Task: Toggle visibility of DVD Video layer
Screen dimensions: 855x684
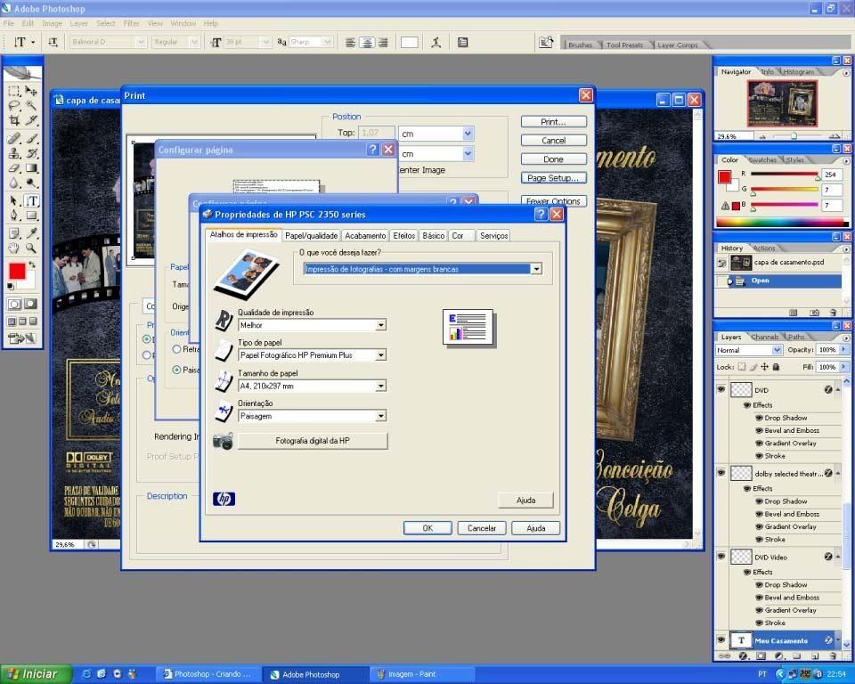Action: [x=721, y=557]
